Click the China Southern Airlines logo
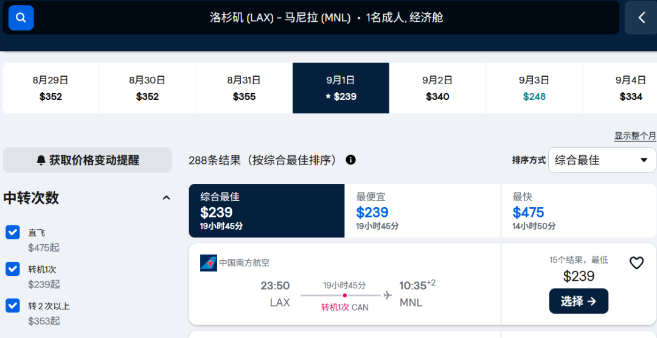 [x=209, y=262]
